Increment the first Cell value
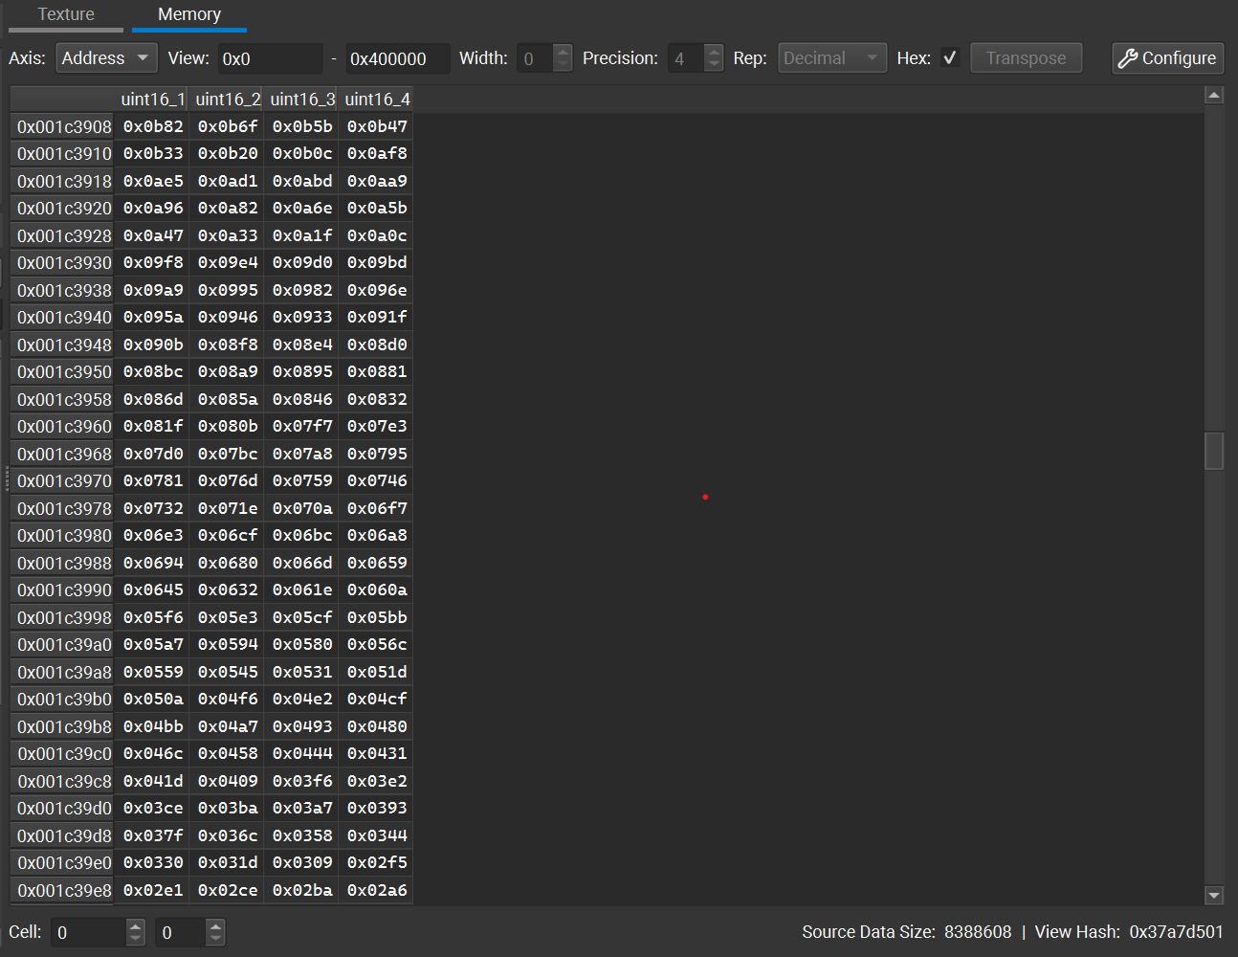Screen dimensions: 1238x957 click(135, 925)
